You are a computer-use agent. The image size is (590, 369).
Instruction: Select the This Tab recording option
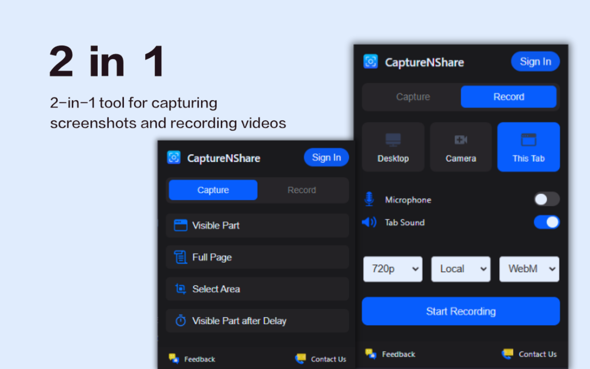528,147
